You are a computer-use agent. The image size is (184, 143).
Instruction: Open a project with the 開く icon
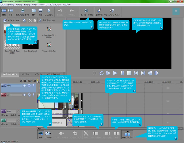[x=34, y=11]
